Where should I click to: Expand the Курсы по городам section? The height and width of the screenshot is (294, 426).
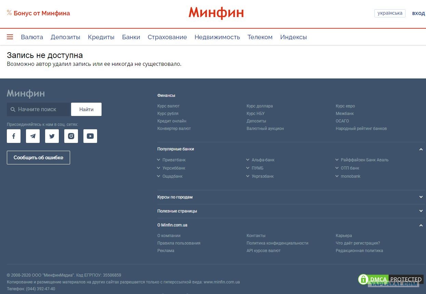(421, 197)
